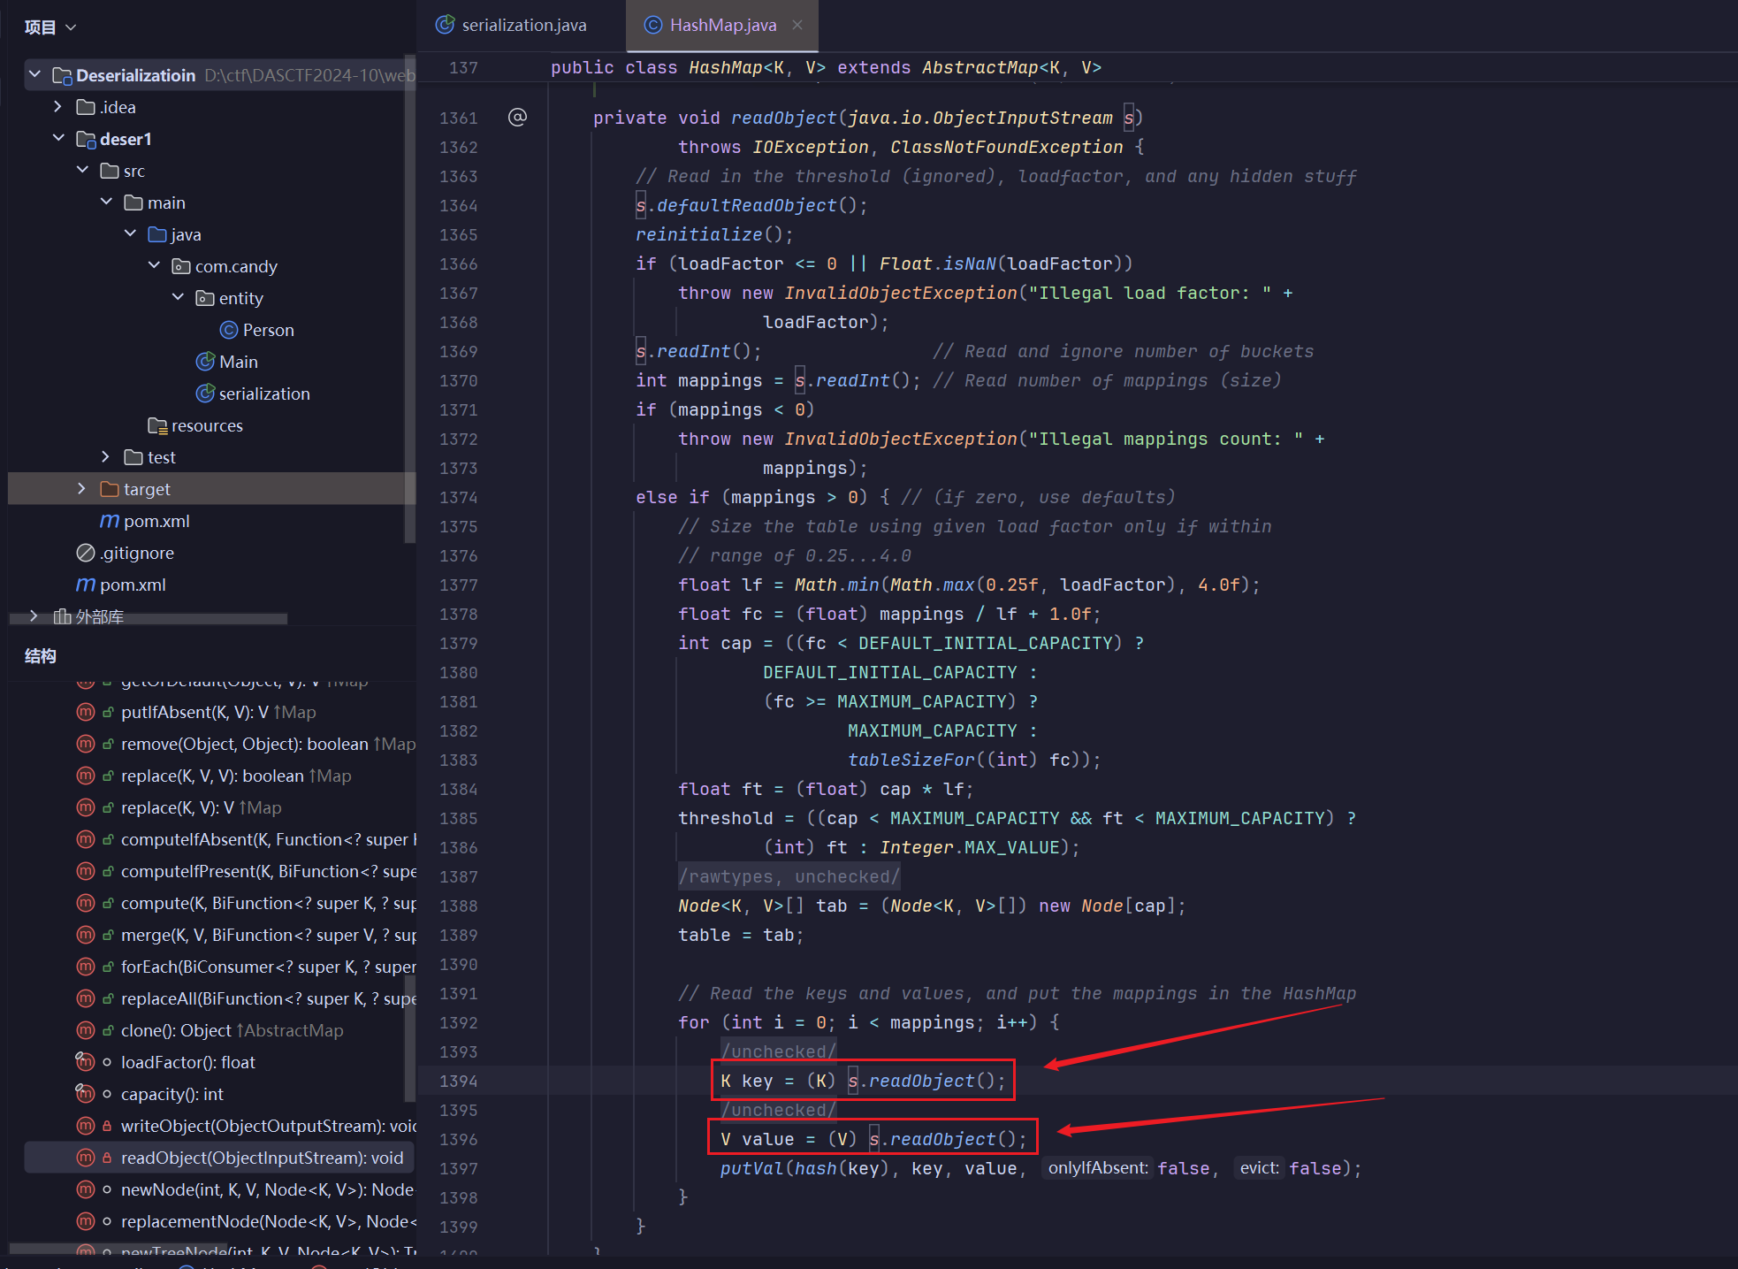Select putIfAbsent(K, V) in structure

pyautogui.click(x=218, y=712)
